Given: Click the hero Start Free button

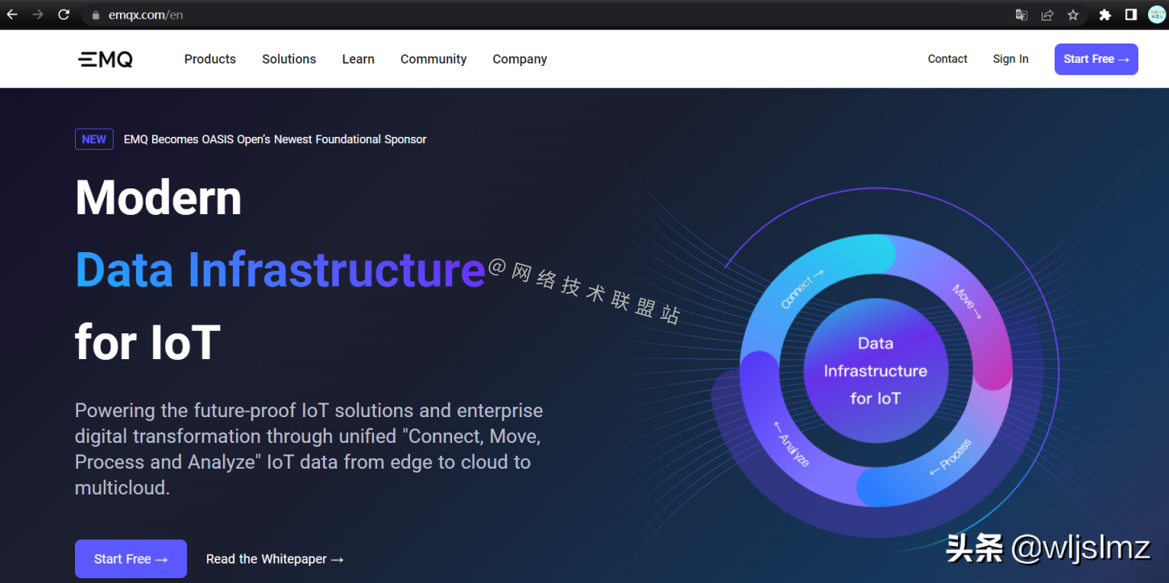Looking at the screenshot, I should 131,559.
